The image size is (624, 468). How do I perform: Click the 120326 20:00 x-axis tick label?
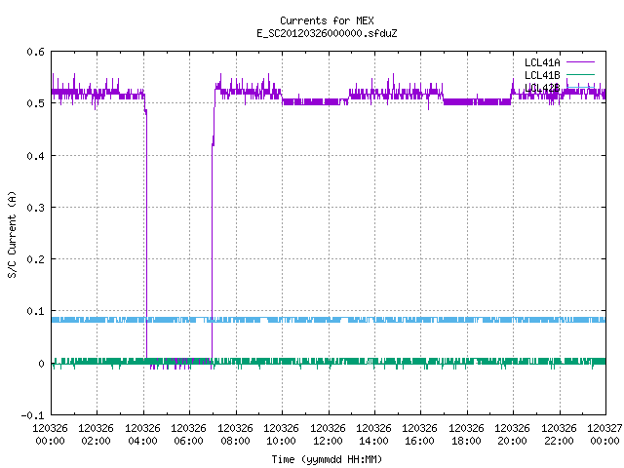[512, 435]
